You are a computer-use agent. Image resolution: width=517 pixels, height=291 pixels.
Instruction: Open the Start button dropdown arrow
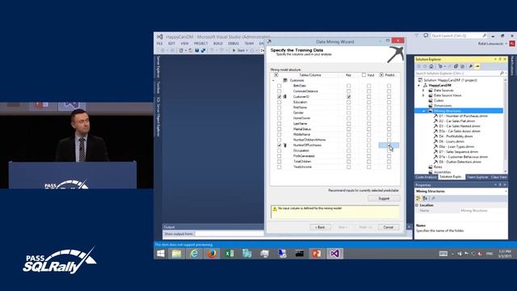click(x=247, y=50)
